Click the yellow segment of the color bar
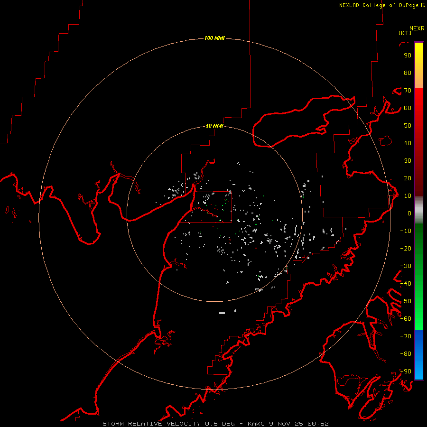427x427 pixels. 419,65
